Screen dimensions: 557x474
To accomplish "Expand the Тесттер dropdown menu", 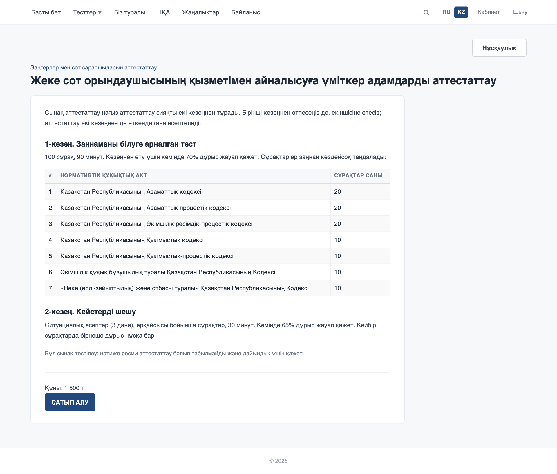I will point(87,12).
